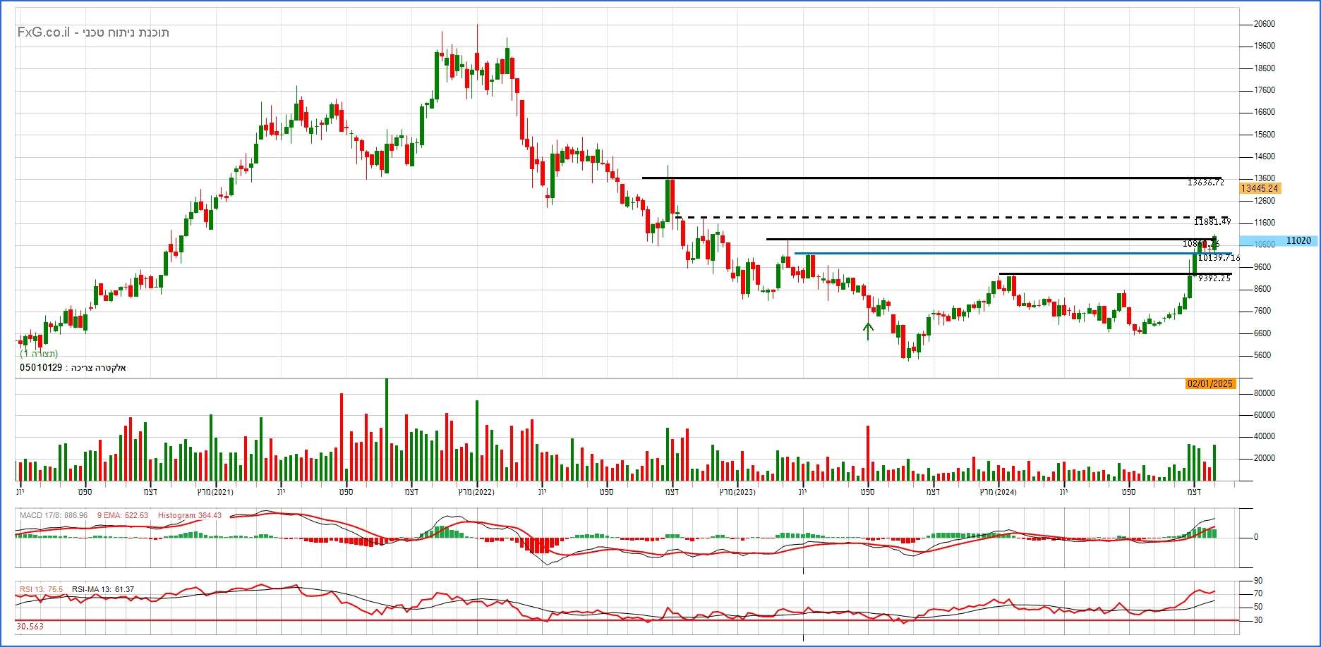Click the 13636.72 resistance level label
This screenshot has width=1321, height=647.
tap(1205, 183)
